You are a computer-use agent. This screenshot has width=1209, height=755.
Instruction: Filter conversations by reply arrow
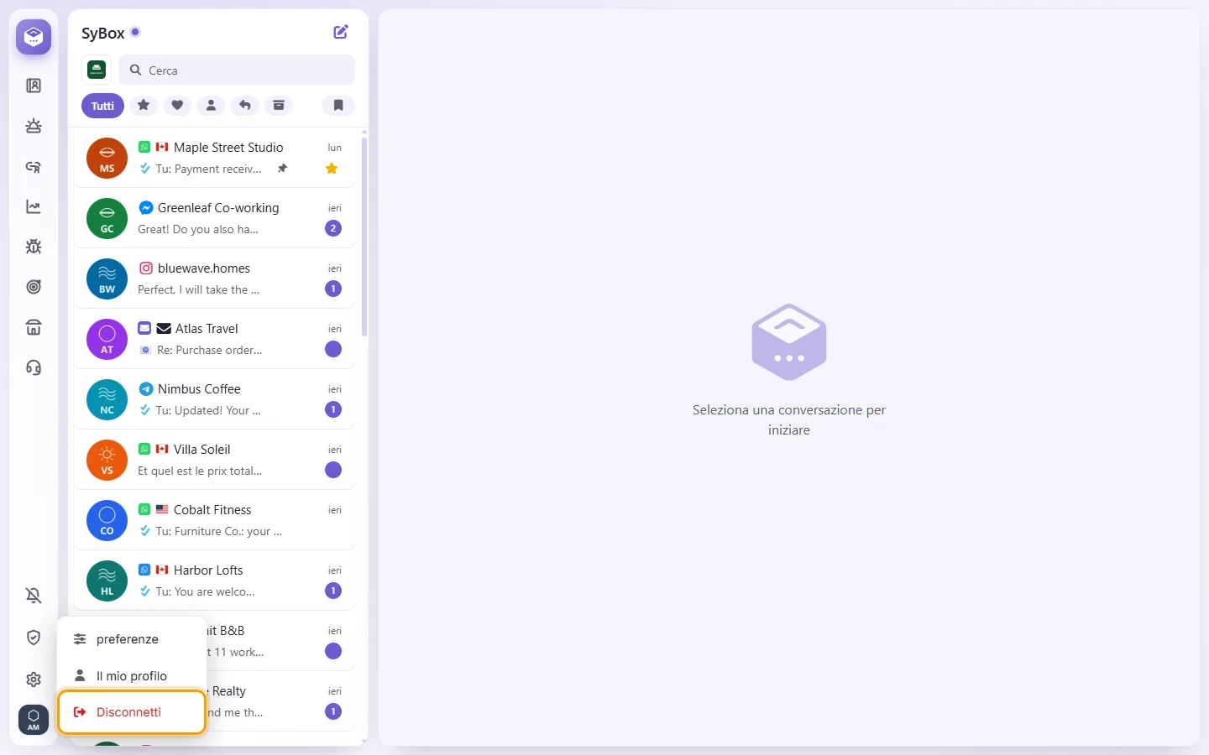tap(244, 106)
